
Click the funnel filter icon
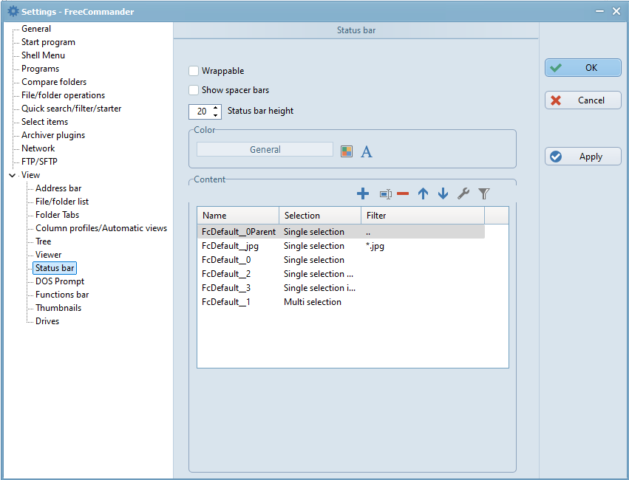pyautogui.click(x=484, y=194)
